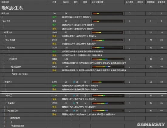Select the 远古巨剑改 tree entry

tap(16, 67)
